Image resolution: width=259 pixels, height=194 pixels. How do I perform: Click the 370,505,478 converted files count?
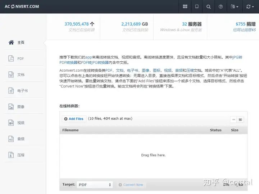pos(77,24)
